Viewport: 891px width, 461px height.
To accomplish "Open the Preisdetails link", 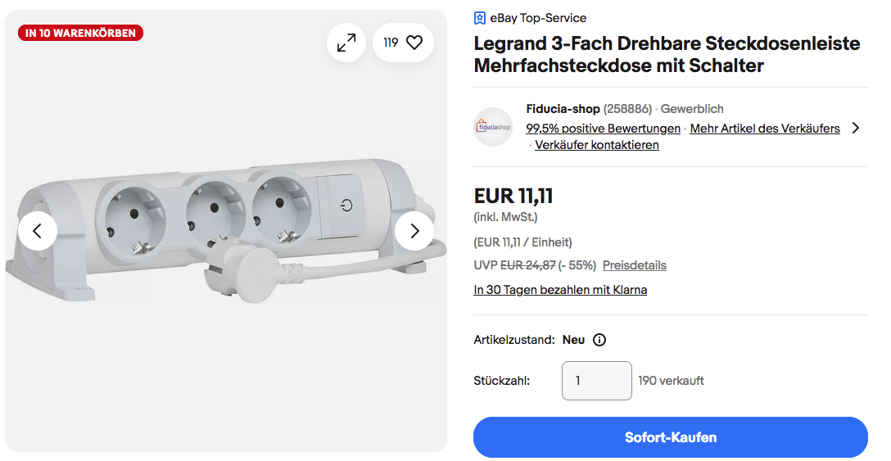I will 635,265.
